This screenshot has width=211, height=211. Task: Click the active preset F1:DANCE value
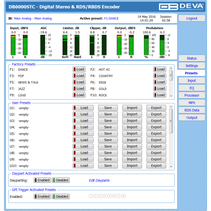pos(111,18)
